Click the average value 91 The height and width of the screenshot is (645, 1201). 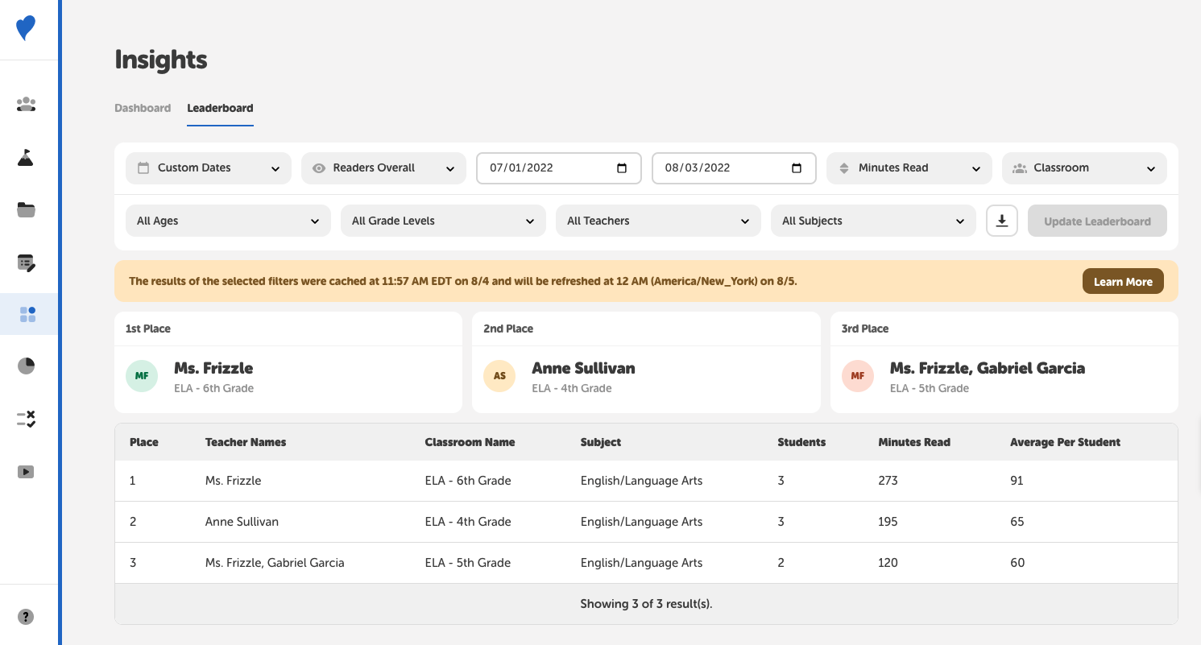[x=1017, y=481]
